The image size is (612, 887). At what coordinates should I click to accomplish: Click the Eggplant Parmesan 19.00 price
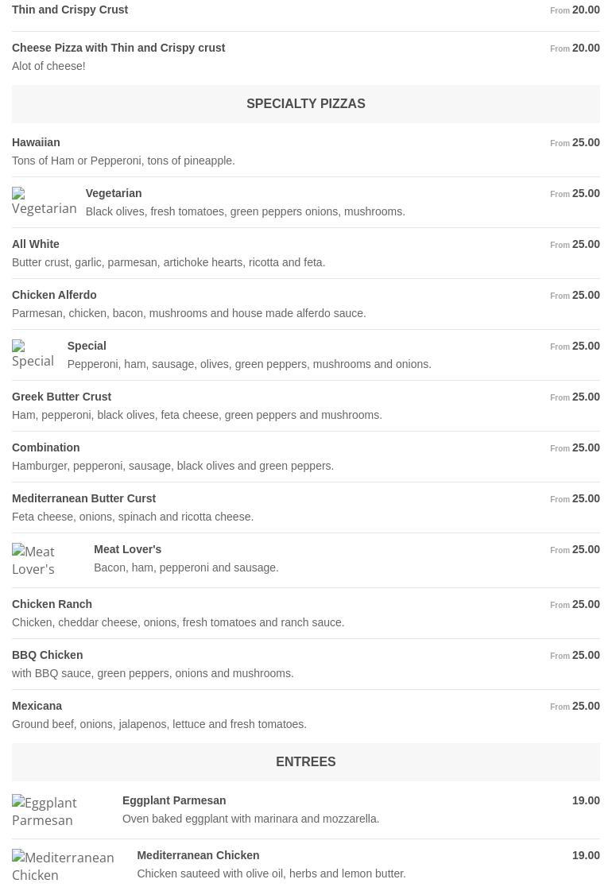(586, 800)
